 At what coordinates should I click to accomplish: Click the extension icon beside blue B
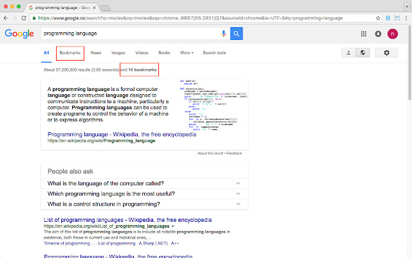click(397, 18)
